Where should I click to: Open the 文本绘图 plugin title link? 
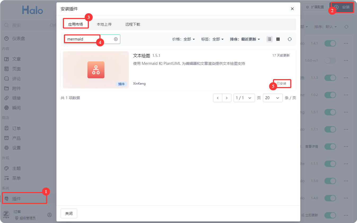(142, 56)
